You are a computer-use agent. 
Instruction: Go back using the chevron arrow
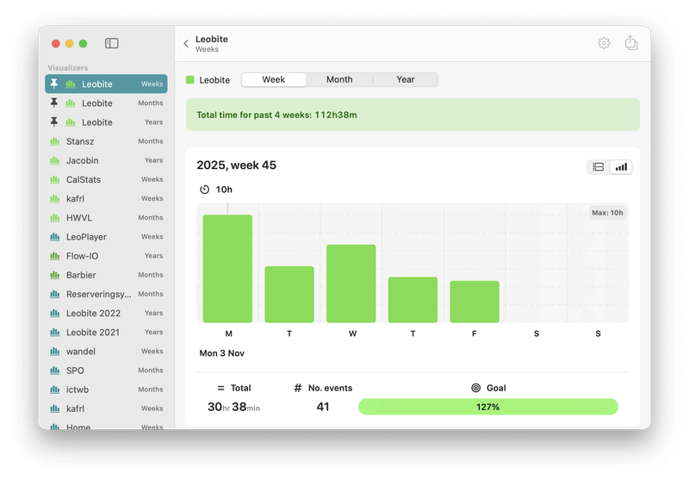coord(186,43)
